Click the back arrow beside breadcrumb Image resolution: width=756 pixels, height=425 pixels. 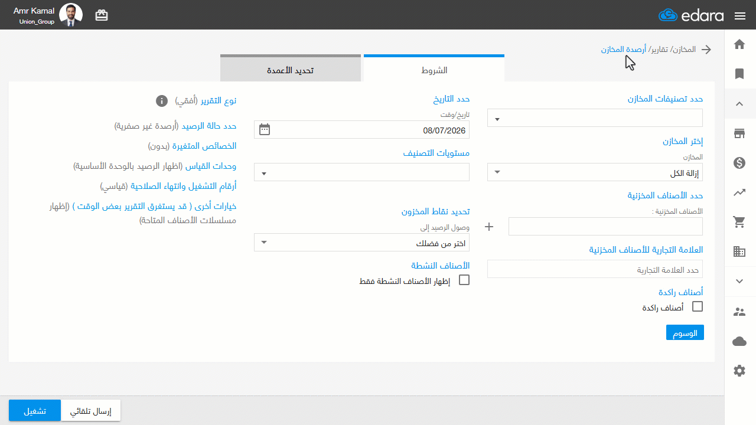click(706, 50)
